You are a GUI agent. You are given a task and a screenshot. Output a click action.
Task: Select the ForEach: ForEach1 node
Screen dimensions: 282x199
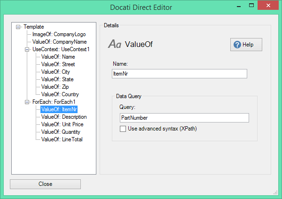click(54, 102)
